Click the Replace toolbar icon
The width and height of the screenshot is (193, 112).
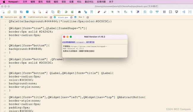(86, 12)
